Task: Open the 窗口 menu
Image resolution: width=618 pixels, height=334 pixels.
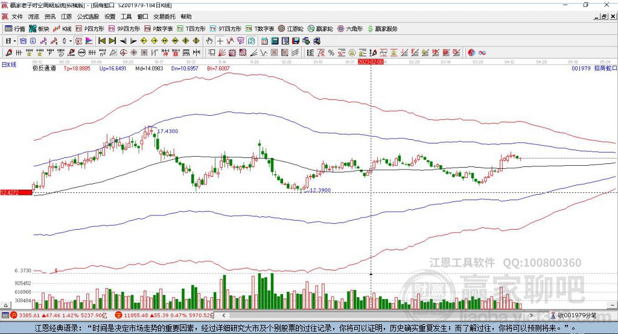Action: click(142, 16)
